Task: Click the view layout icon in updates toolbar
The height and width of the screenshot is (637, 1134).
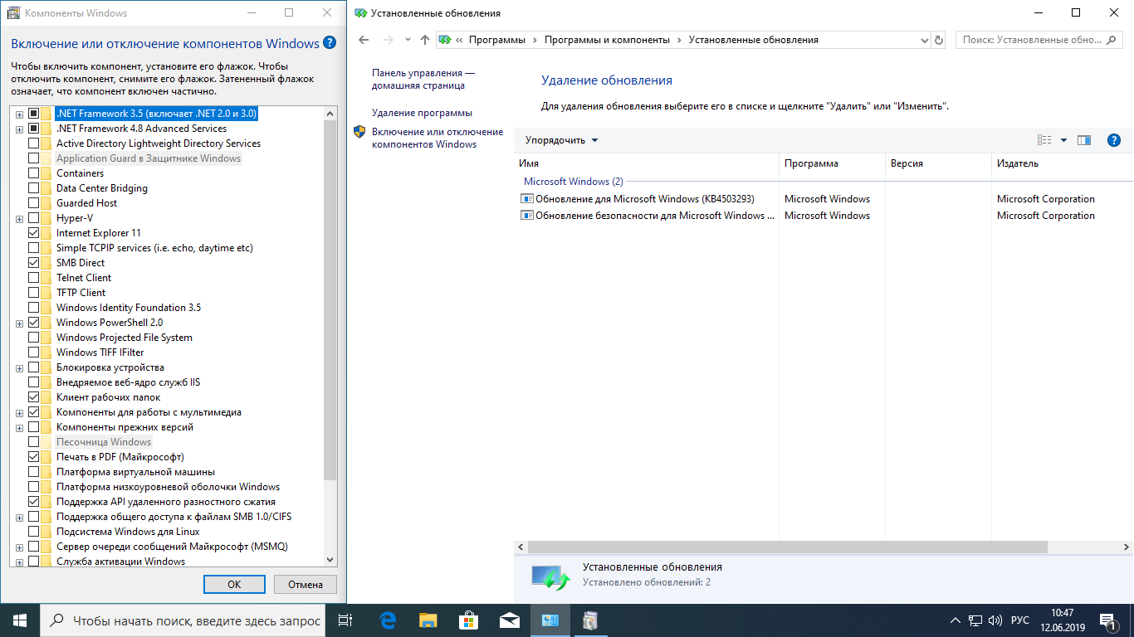Action: click(1045, 140)
